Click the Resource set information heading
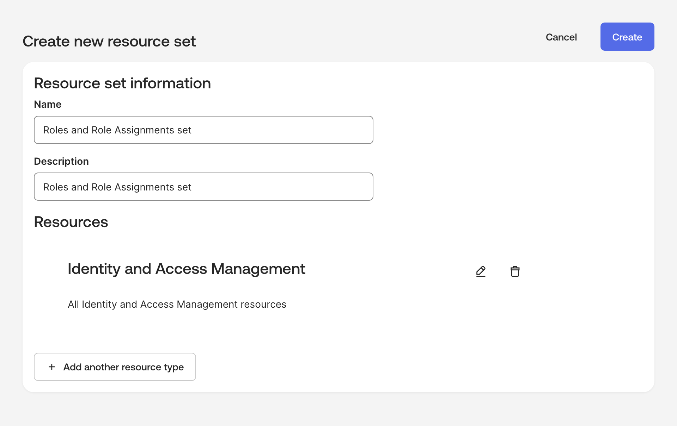Image resolution: width=677 pixels, height=426 pixels. 122,83
